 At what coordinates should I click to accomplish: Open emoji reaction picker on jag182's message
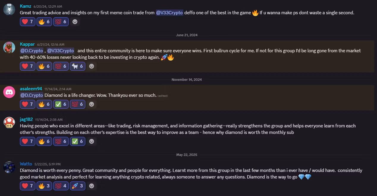click(x=92, y=141)
